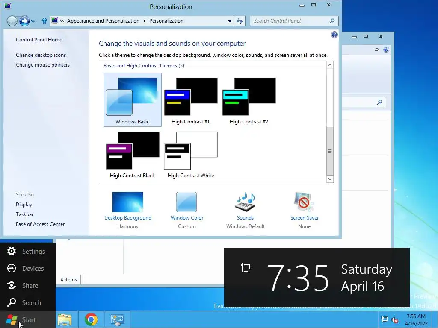Select the High Contrast White theme
This screenshot has height=328, width=438.
pyautogui.click(x=190, y=154)
